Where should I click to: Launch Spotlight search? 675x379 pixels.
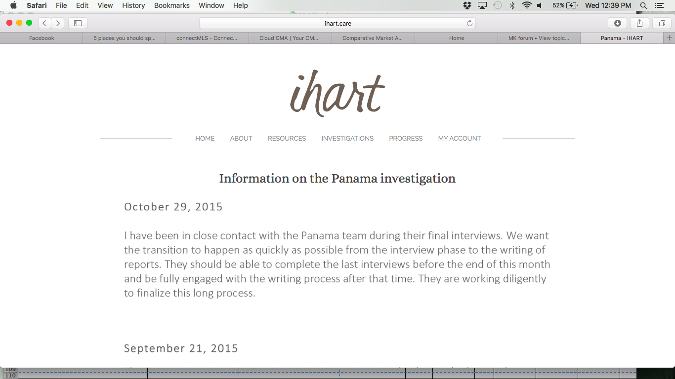click(x=643, y=5)
